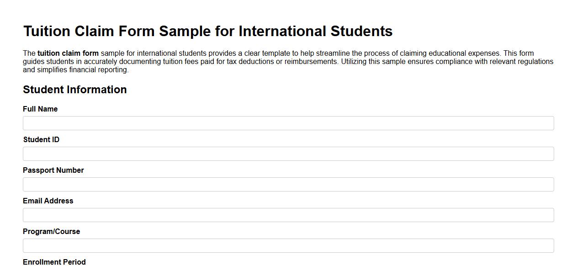
Task: Click the Full Name input field
Action: click(288, 123)
